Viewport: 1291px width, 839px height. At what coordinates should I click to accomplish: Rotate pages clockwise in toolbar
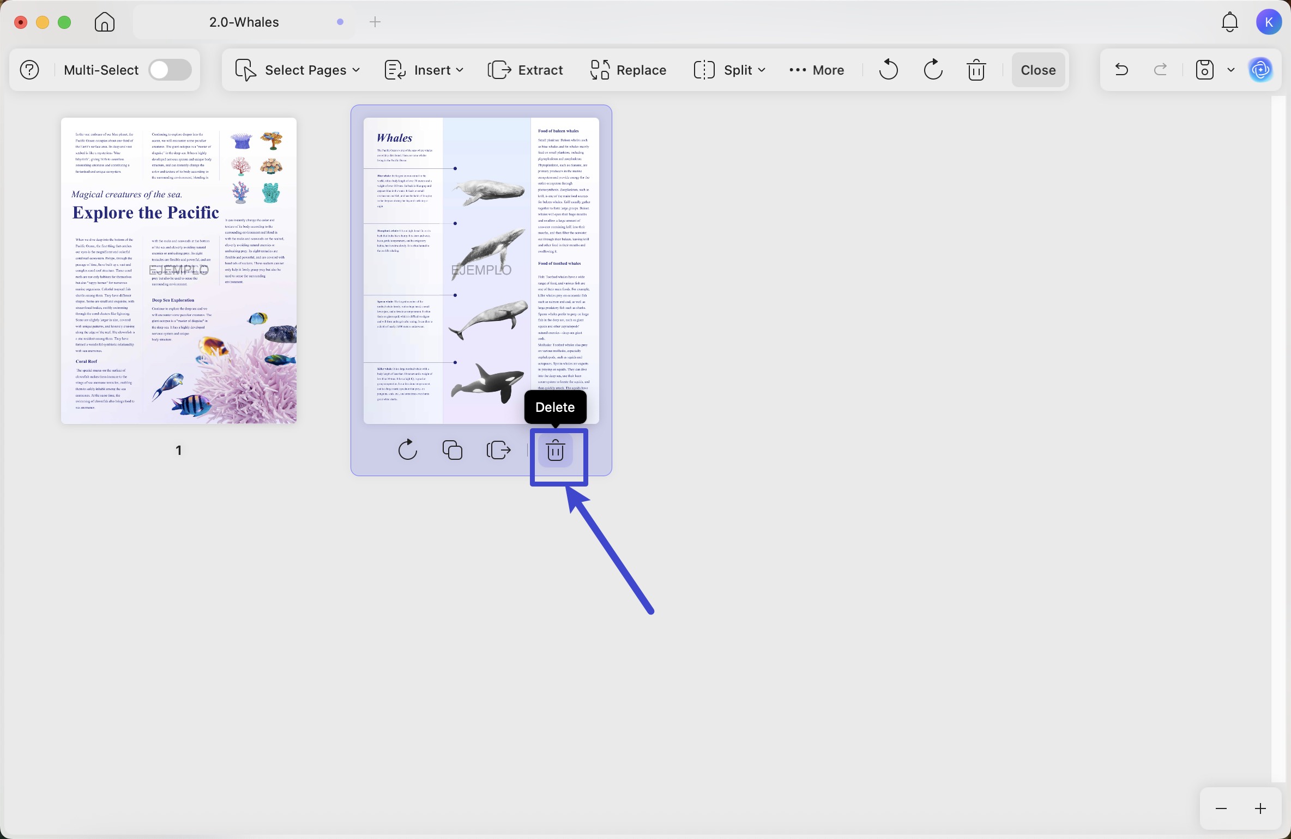coord(933,70)
